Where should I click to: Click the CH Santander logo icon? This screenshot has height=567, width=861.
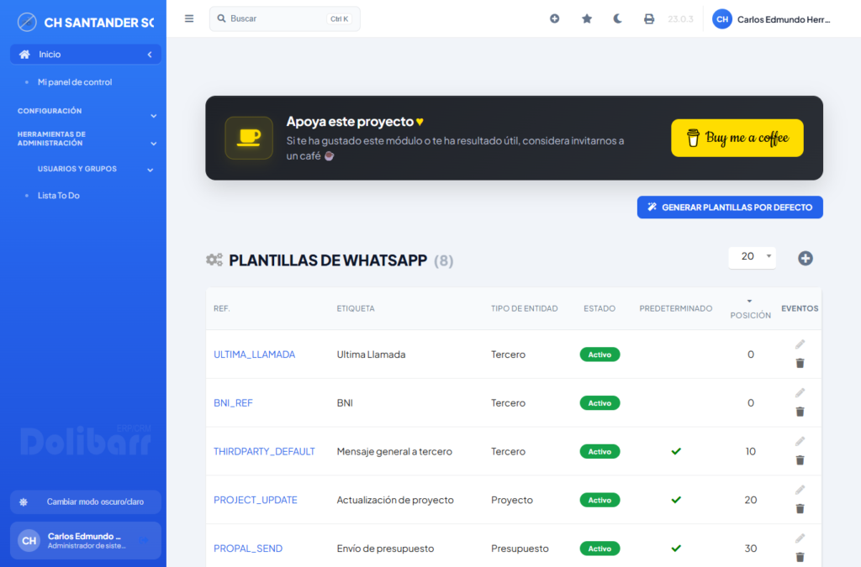[27, 23]
